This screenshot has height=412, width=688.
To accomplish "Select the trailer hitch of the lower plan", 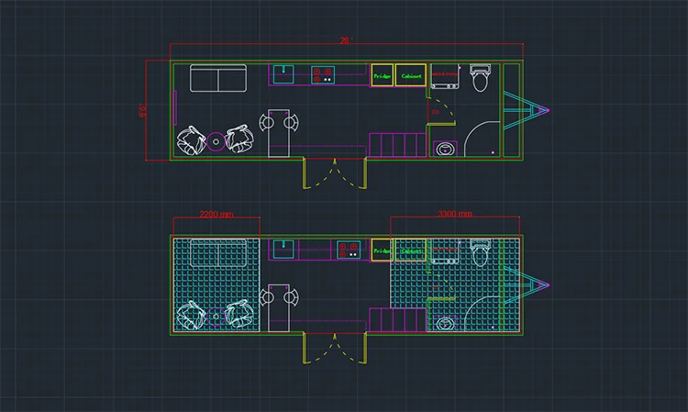I will pyautogui.click(x=526, y=285).
